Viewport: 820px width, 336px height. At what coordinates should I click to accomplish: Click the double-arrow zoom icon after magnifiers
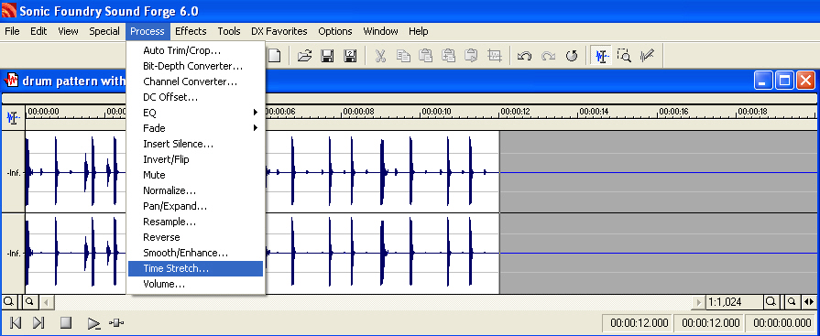point(808,301)
